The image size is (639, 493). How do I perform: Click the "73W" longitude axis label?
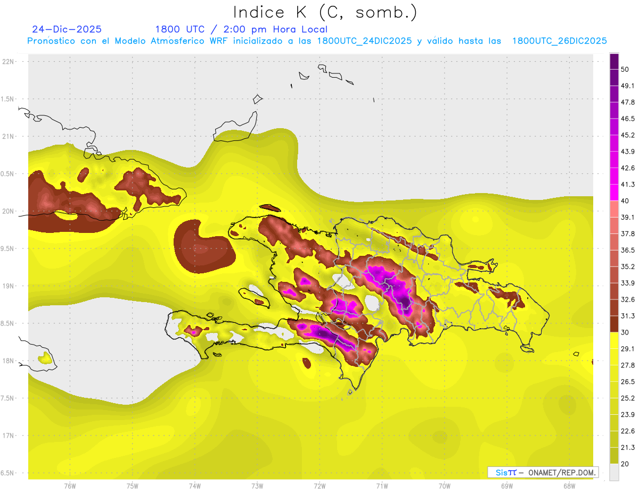coord(257,486)
